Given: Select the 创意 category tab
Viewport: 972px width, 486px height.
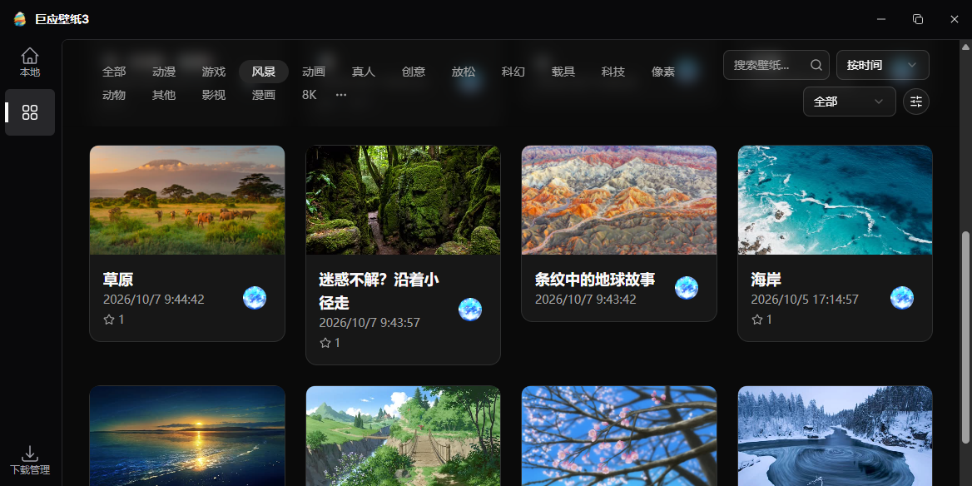Looking at the screenshot, I should click(x=414, y=72).
